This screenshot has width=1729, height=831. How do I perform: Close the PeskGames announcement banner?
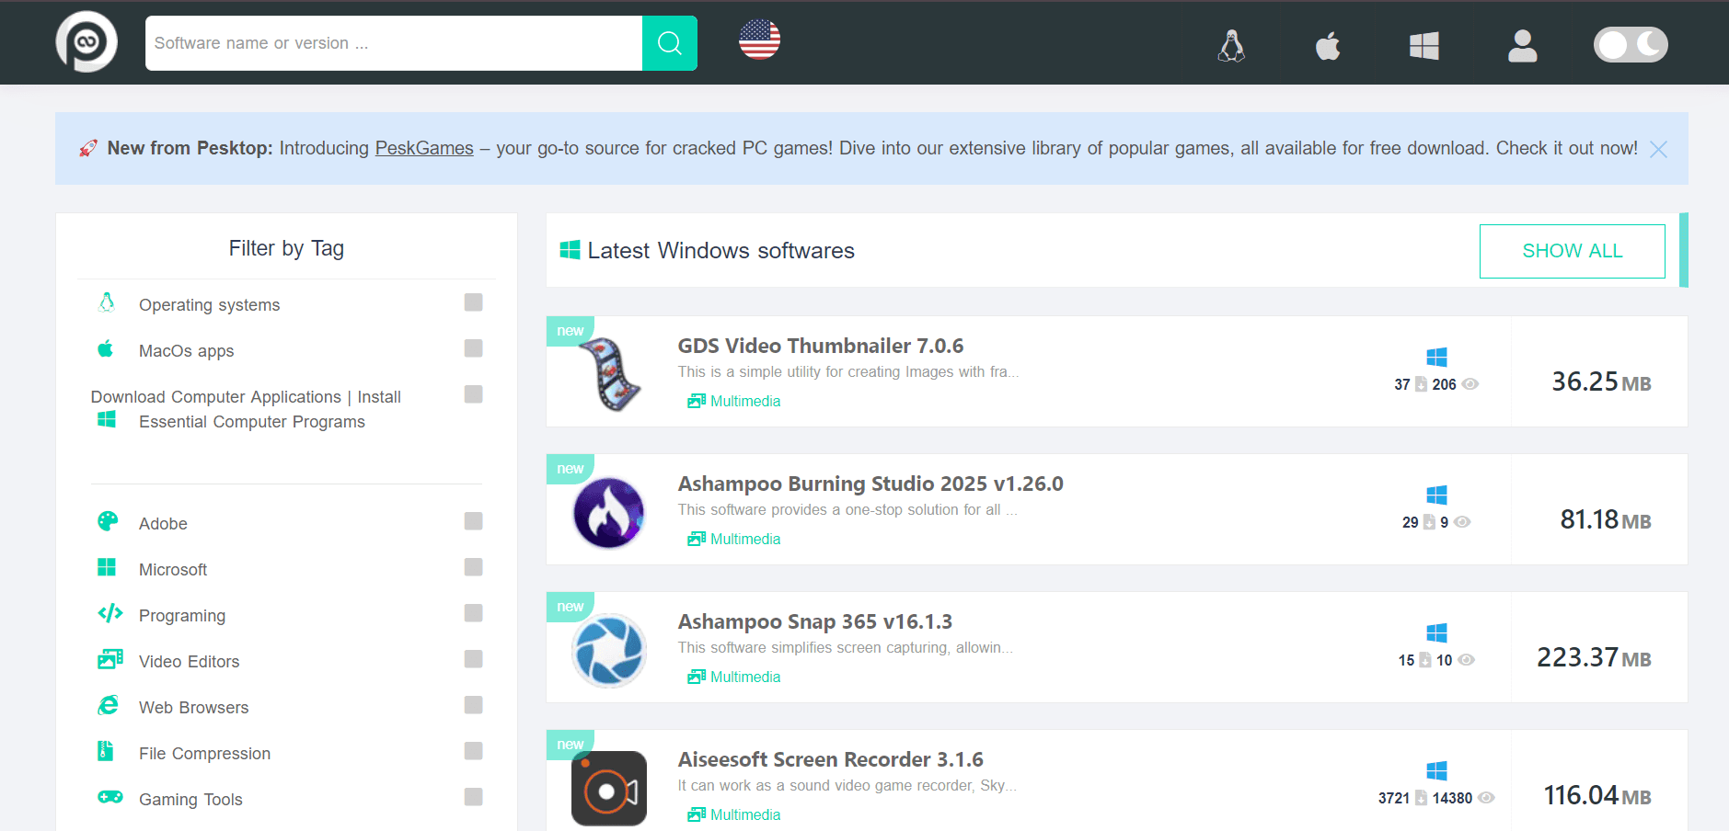point(1658,150)
